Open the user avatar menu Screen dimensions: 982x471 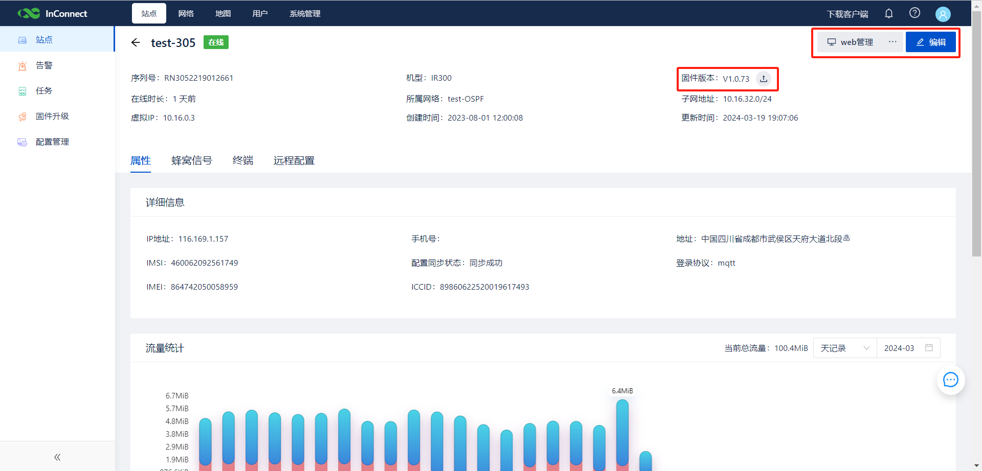coord(943,14)
